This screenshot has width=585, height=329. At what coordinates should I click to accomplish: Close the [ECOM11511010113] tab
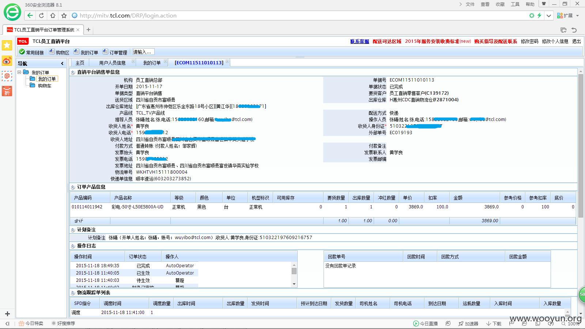tap(227, 61)
